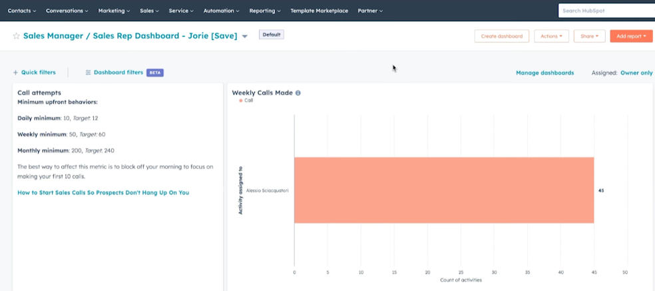Click the 45 value label on the bar
The width and height of the screenshot is (655, 291).
click(x=601, y=190)
